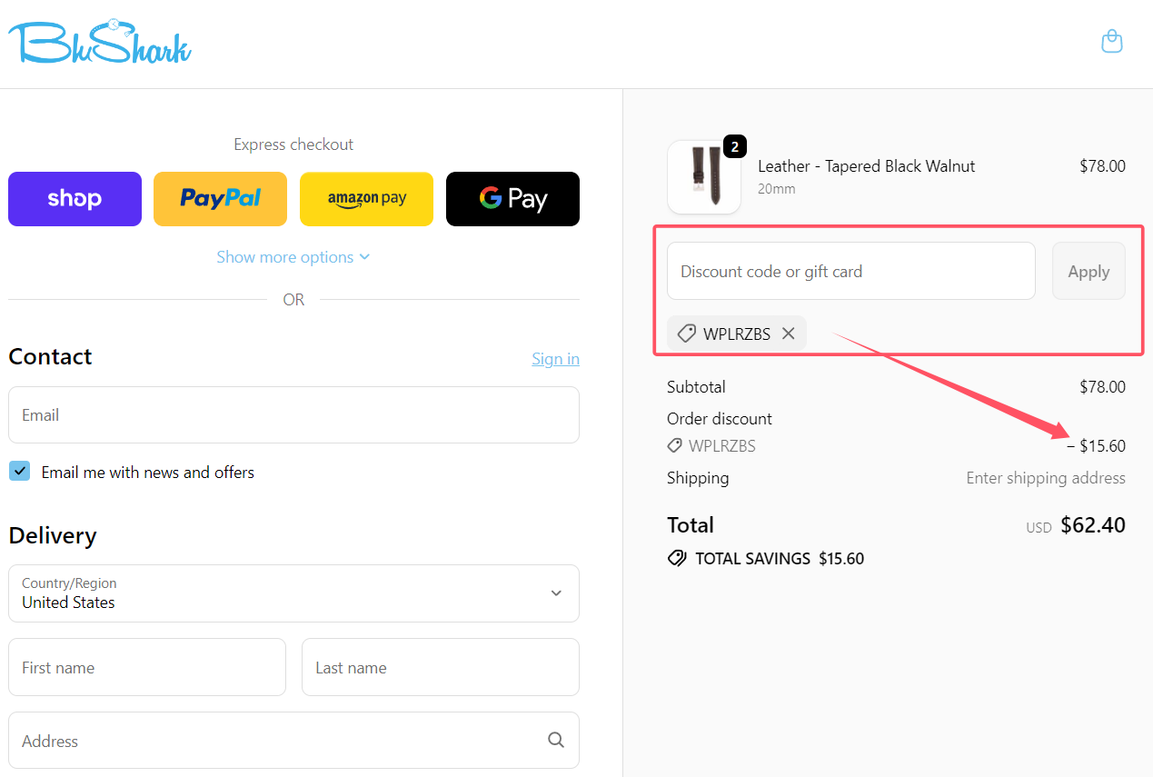The height and width of the screenshot is (777, 1153).
Task: Click the Subtotal label
Action: pyautogui.click(x=696, y=387)
